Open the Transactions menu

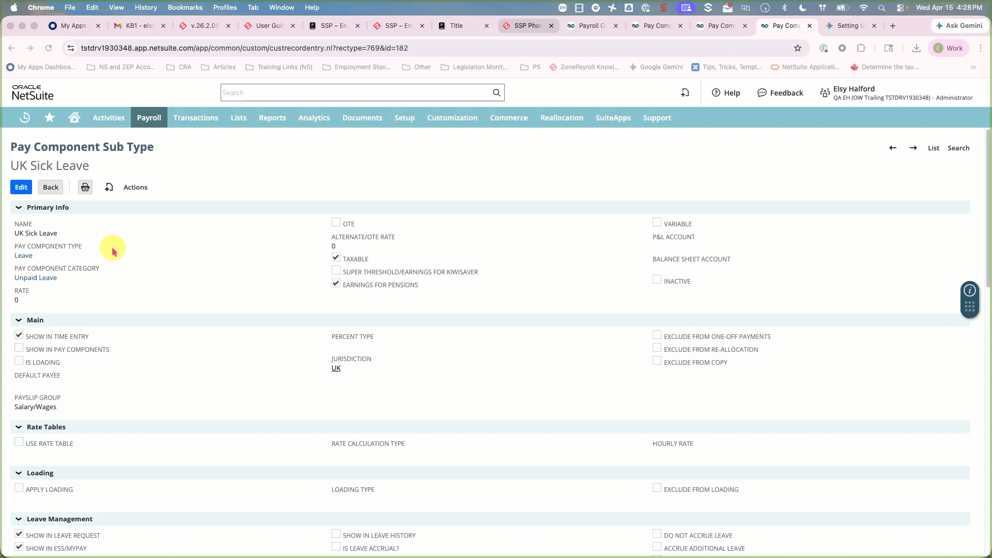pos(196,118)
